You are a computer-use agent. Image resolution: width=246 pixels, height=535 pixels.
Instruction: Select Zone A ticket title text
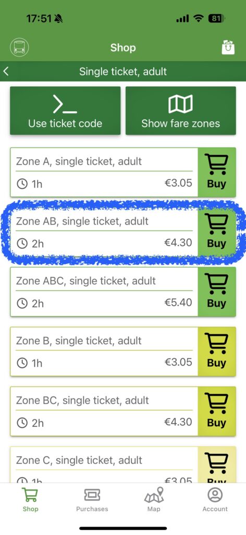coord(79,161)
